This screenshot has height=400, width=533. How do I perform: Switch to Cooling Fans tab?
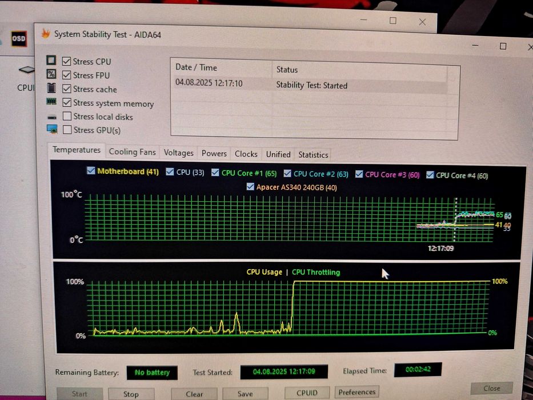132,151
